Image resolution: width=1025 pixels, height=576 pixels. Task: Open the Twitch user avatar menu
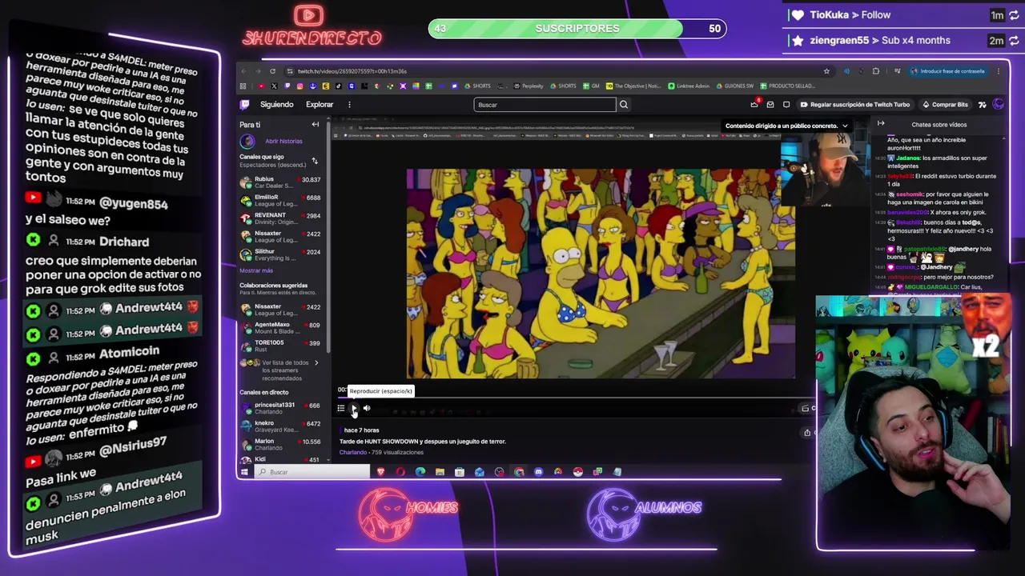point(998,104)
